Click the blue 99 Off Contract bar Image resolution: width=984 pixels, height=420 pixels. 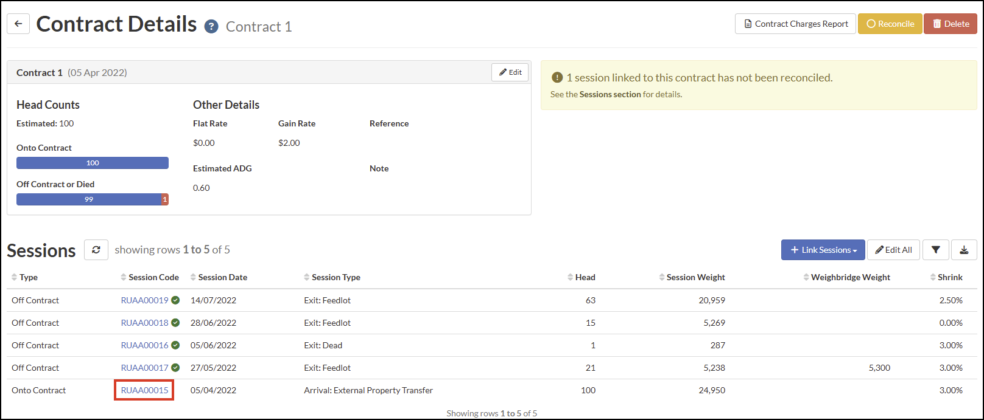point(89,199)
